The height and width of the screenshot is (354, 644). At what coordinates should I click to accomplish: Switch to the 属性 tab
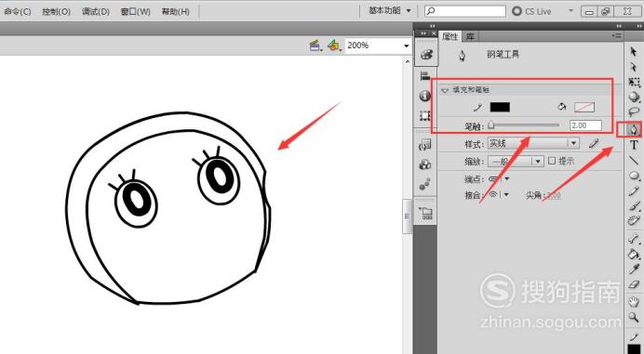449,36
